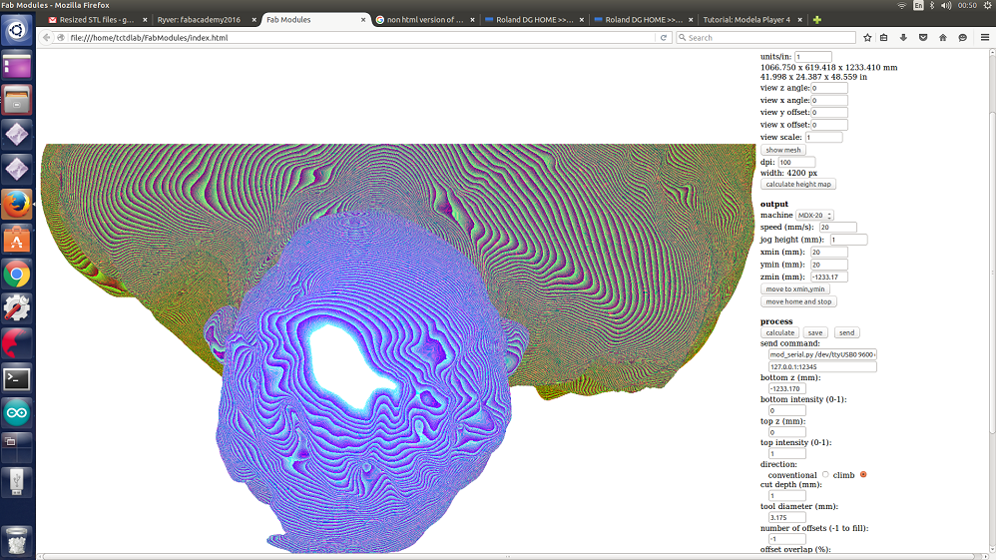The height and width of the screenshot is (560, 996).
Task: Open the bookmarks list icon
Action: (883, 38)
